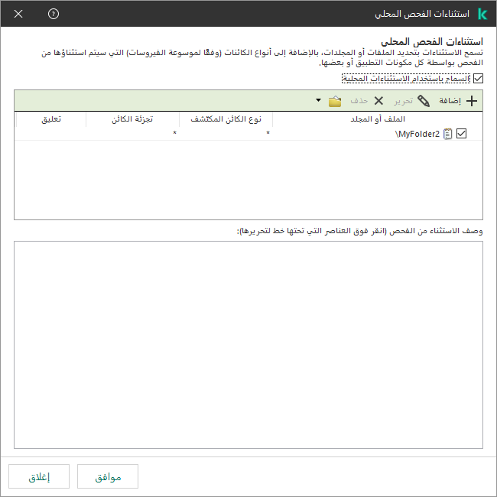Toggle the allow local exclusions (السماح باستخدام) checkbox

click(x=479, y=78)
